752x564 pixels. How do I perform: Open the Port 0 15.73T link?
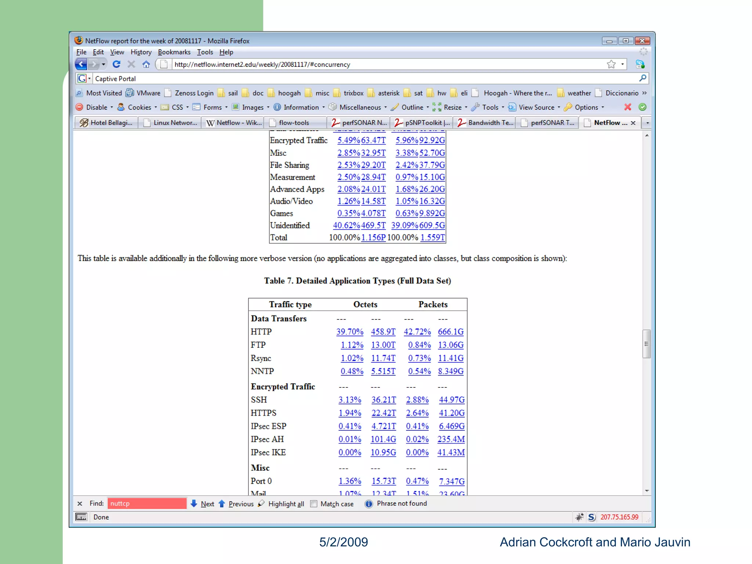(x=384, y=481)
